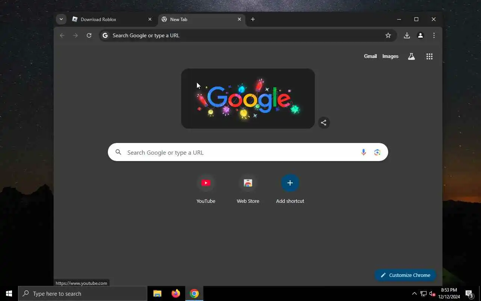Reload the current page
481x301 pixels.
point(89,35)
